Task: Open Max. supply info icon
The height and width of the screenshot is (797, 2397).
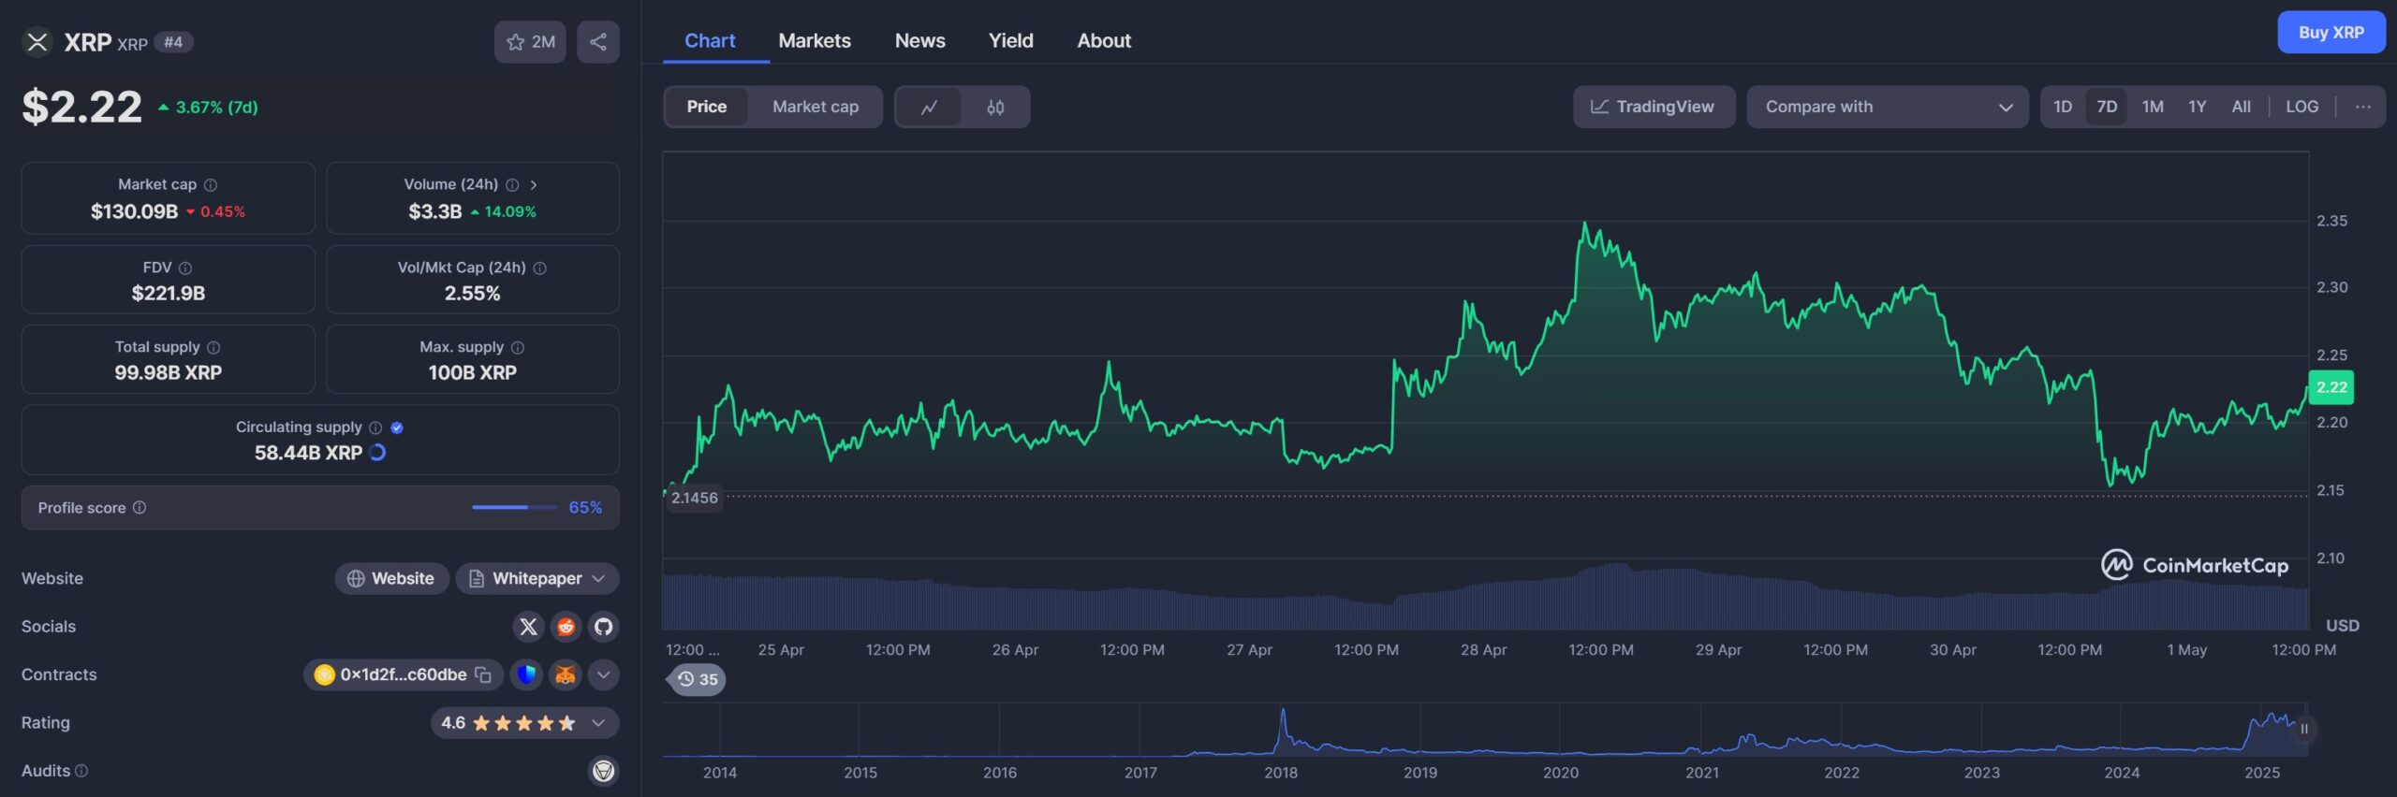Action: click(518, 348)
